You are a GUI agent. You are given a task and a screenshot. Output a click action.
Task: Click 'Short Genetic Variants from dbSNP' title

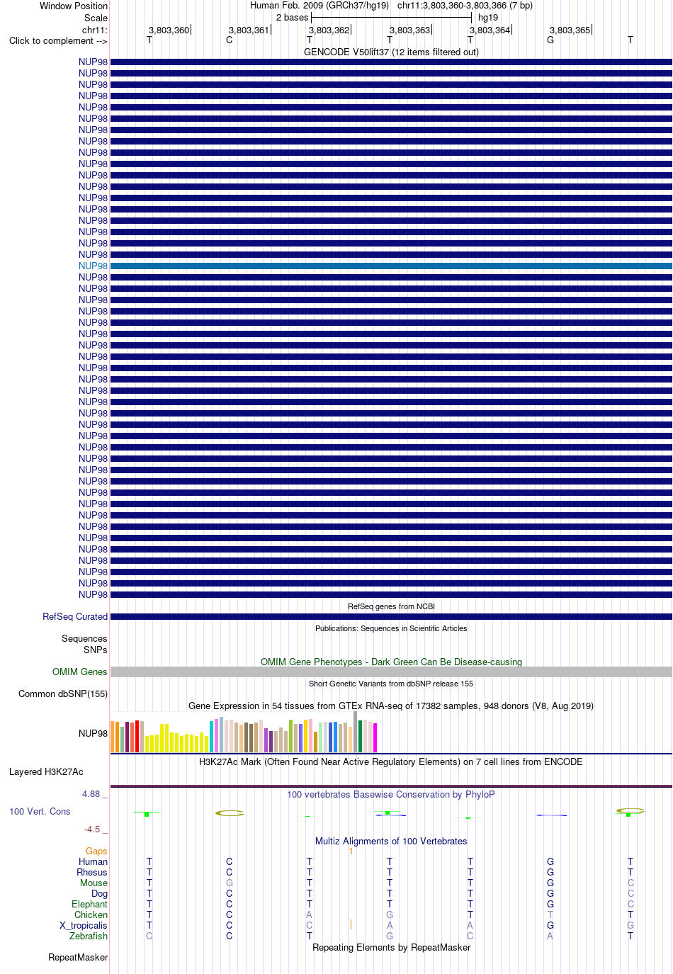tap(391, 684)
